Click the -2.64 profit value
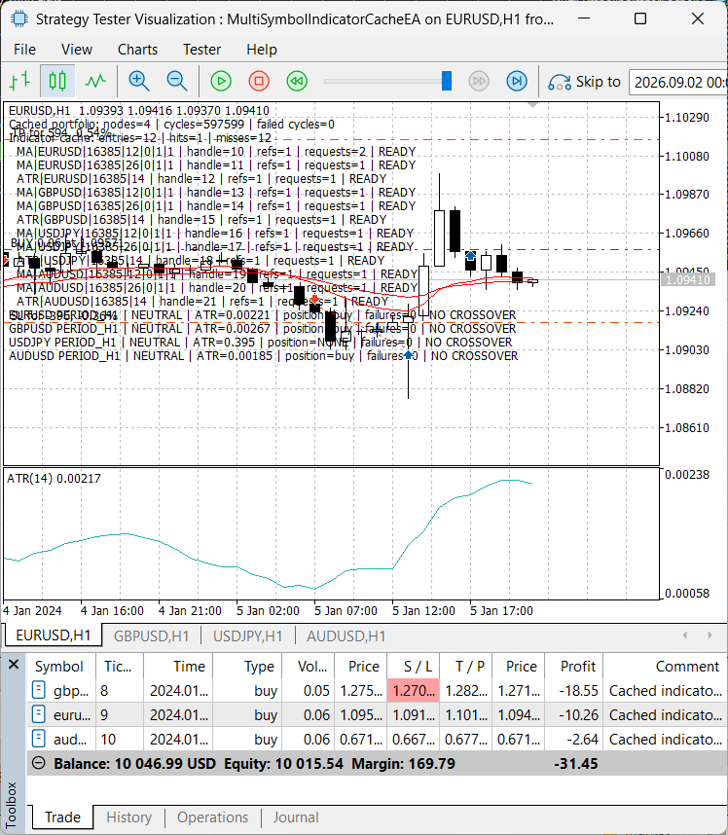 click(x=584, y=740)
